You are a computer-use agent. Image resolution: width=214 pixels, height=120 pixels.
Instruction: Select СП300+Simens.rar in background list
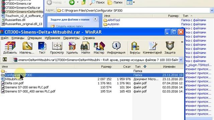coord(16,4)
